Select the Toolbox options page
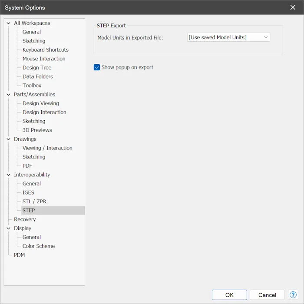Image resolution: width=304 pixels, height=304 pixels. pos(32,85)
